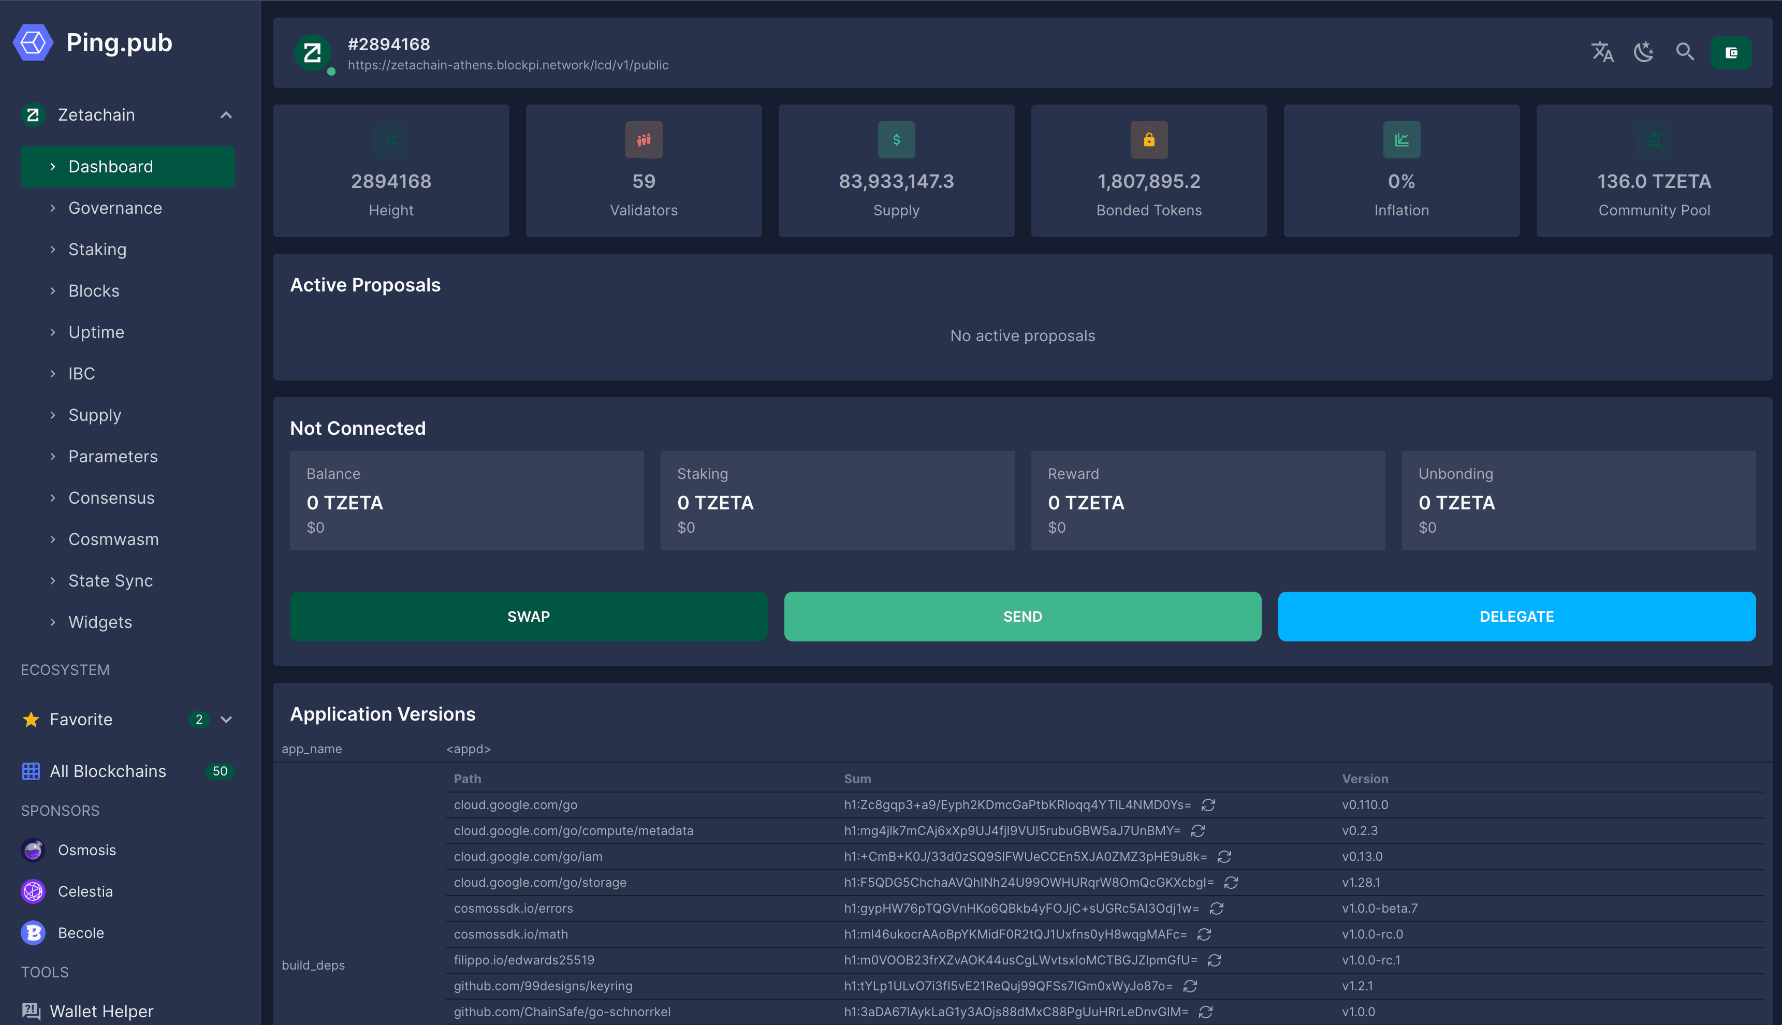
Task: Click the SWAP button
Action: tap(529, 615)
